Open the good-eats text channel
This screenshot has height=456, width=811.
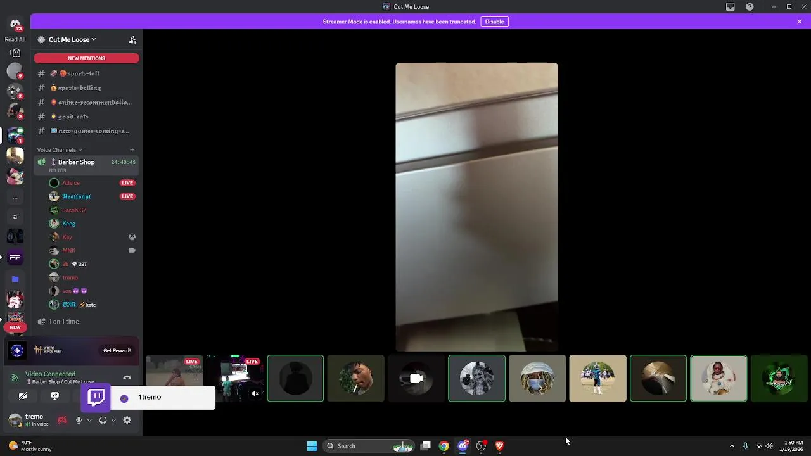(87, 117)
